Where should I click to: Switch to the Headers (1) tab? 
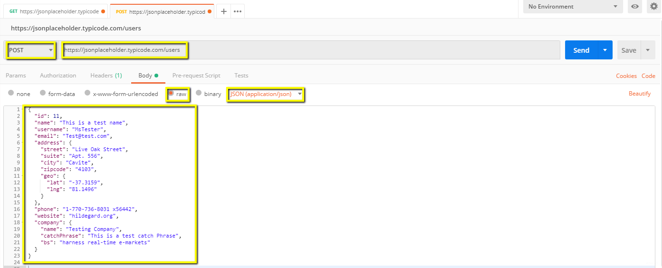click(x=106, y=76)
